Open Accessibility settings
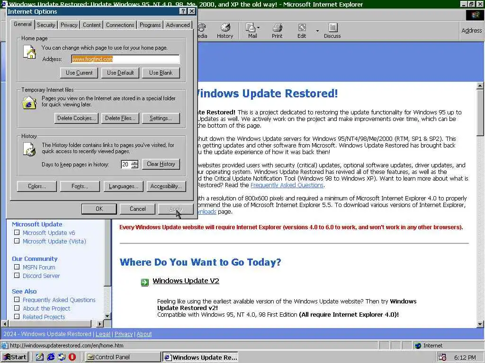 (166, 186)
